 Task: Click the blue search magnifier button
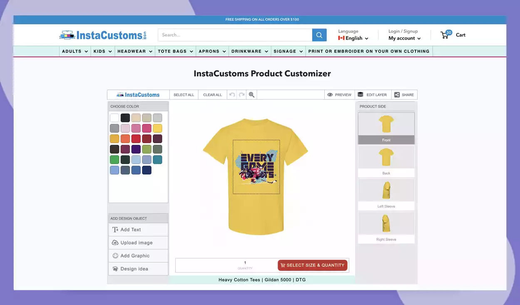pyautogui.click(x=319, y=35)
